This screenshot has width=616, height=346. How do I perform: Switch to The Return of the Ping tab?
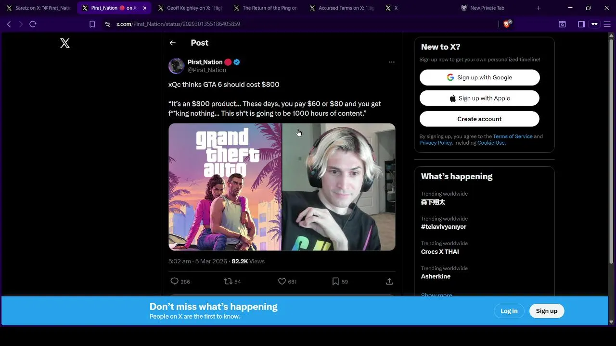point(266,8)
